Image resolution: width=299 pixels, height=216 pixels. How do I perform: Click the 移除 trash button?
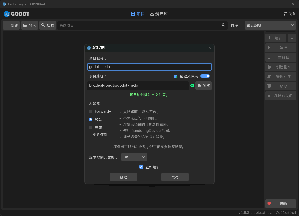pyautogui.click(x=281, y=86)
